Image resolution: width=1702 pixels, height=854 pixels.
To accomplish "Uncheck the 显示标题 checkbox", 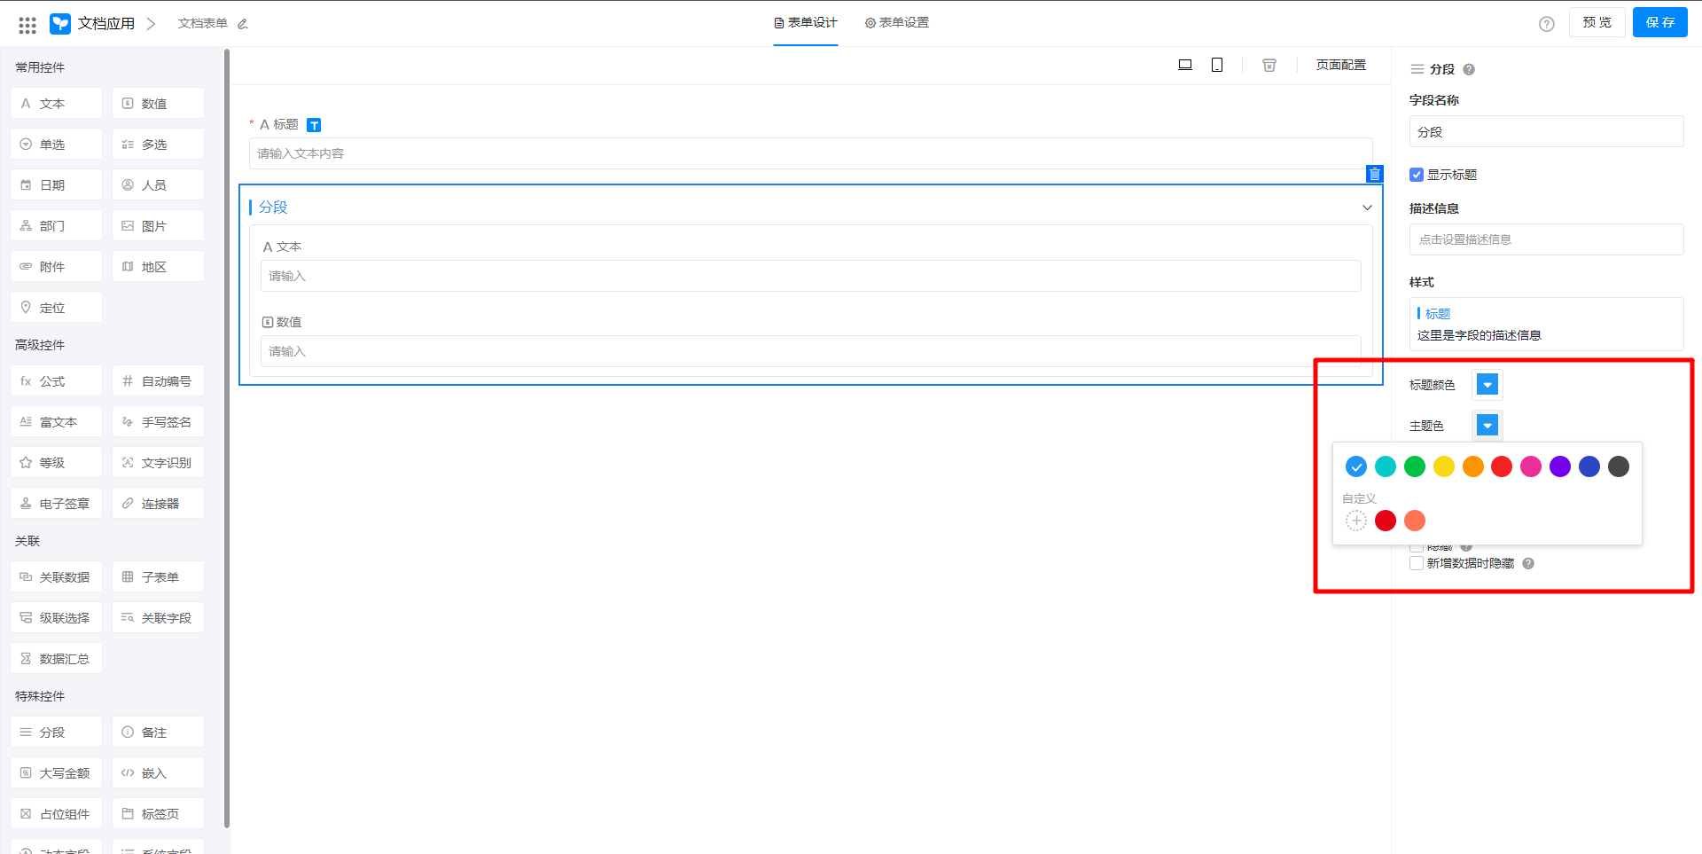I will click(1417, 175).
